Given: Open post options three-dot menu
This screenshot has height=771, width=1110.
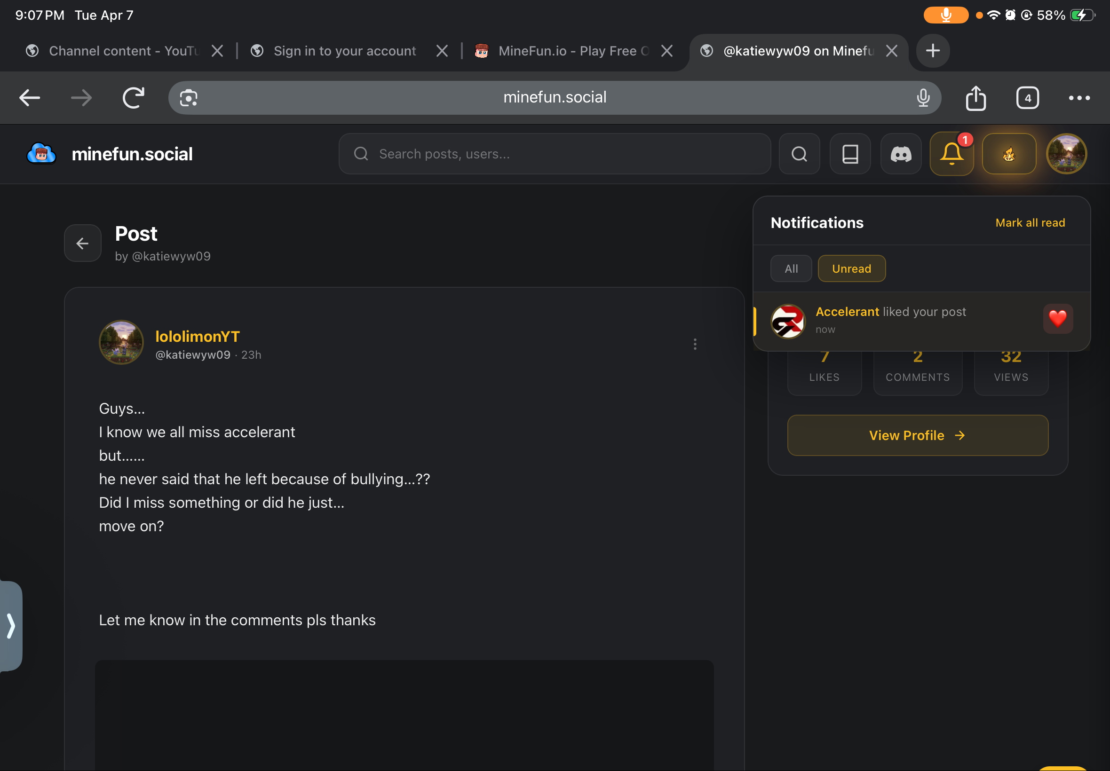Looking at the screenshot, I should (695, 344).
